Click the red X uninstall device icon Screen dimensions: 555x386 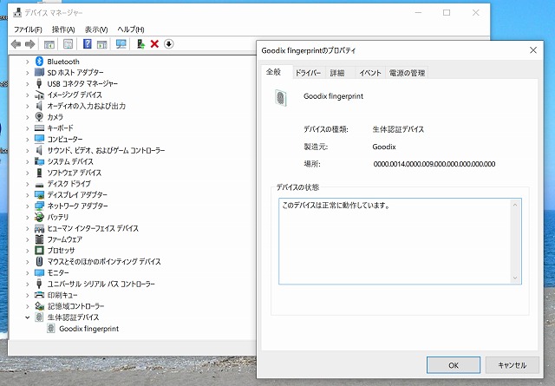pos(154,44)
